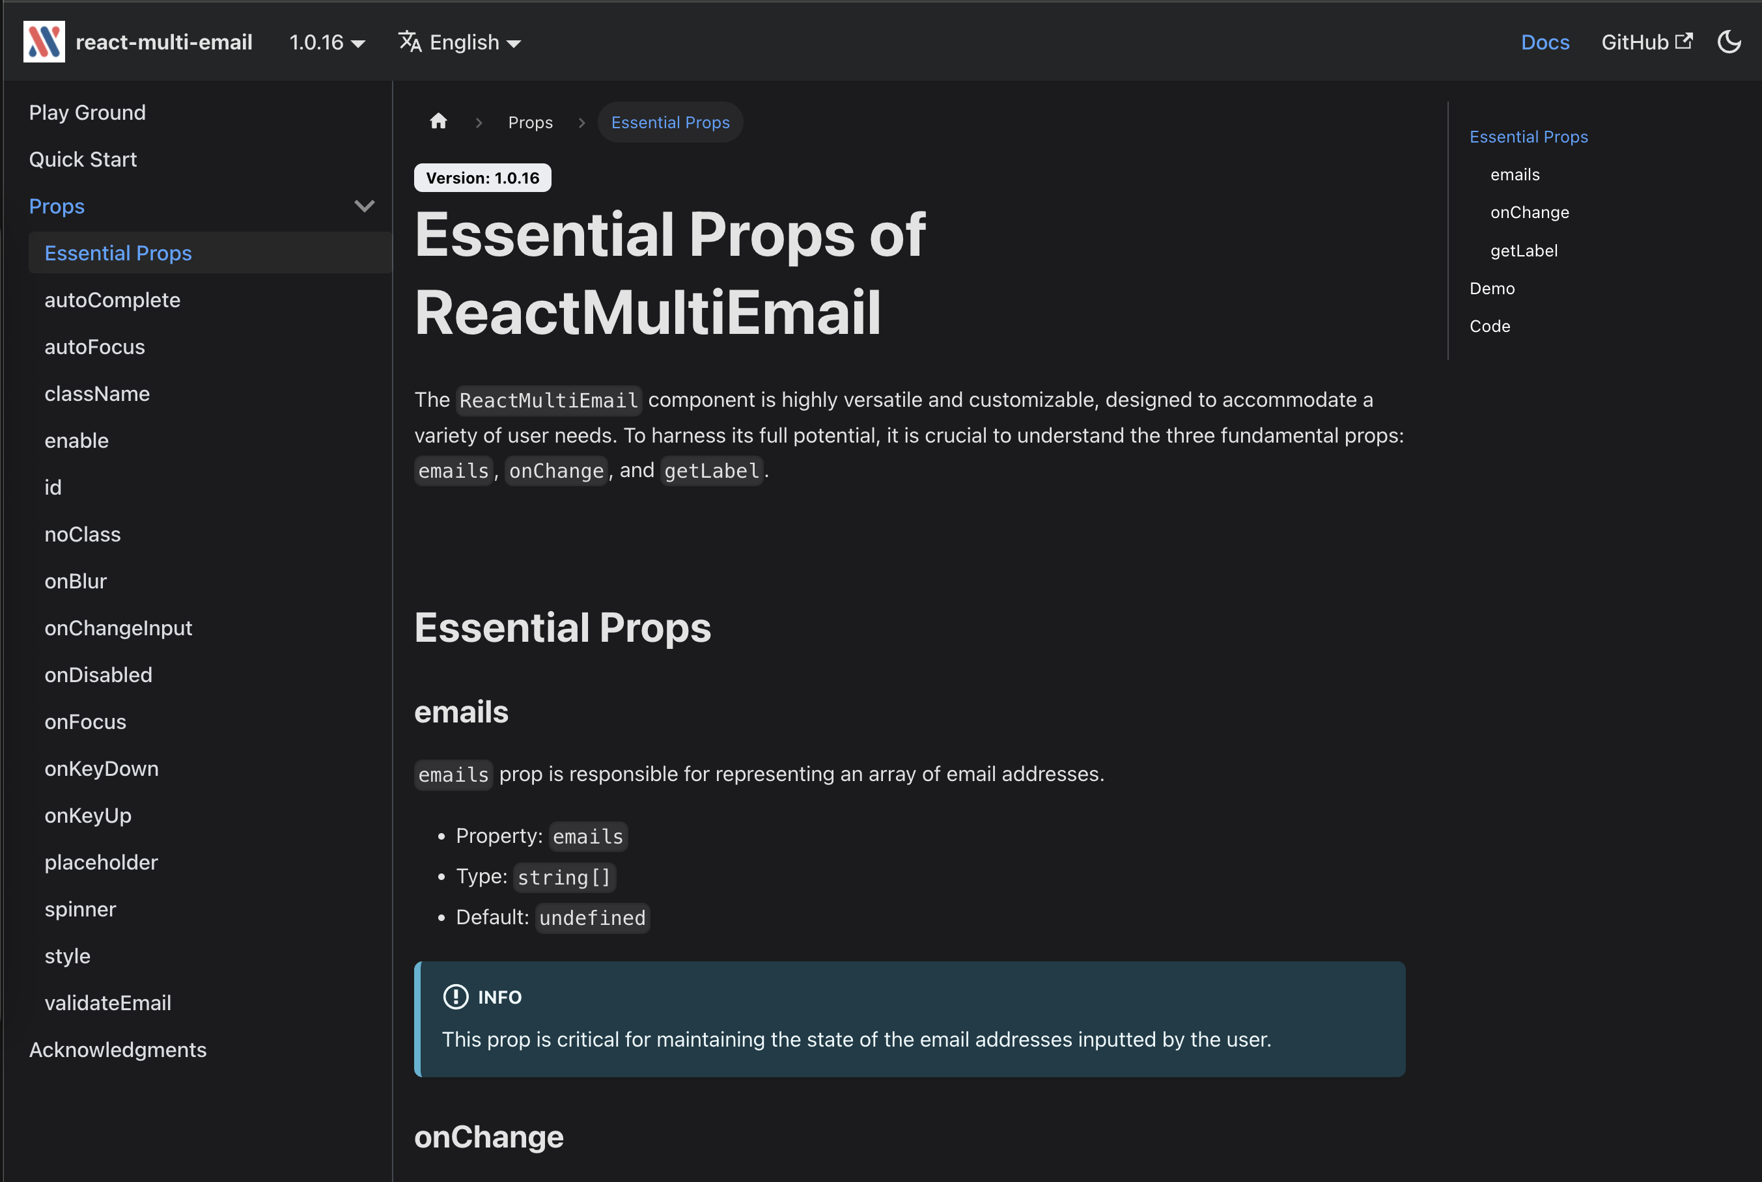Click the Version: 1.0.16 badge
The image size is (1762, 1182).
(x=482, y=178)
